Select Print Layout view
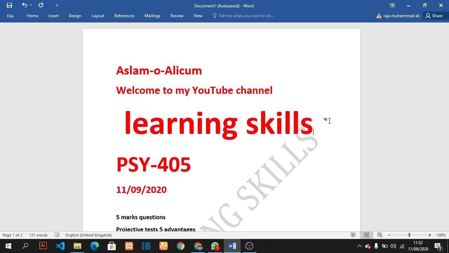449x253 pixels. [x=367, y=235]
